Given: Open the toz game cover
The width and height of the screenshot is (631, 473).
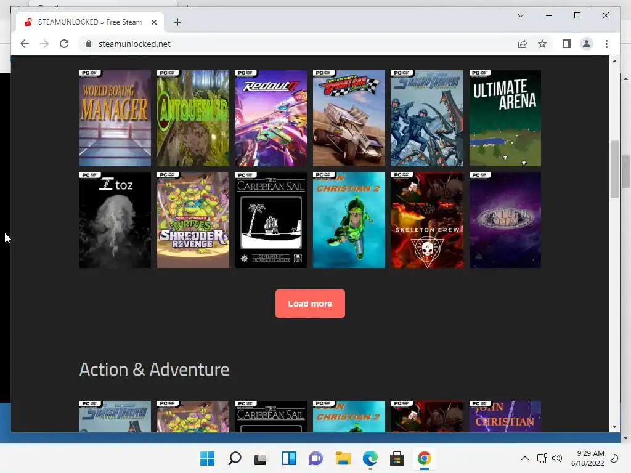Looking at the screenshot, I should click(x=115, y=220).
